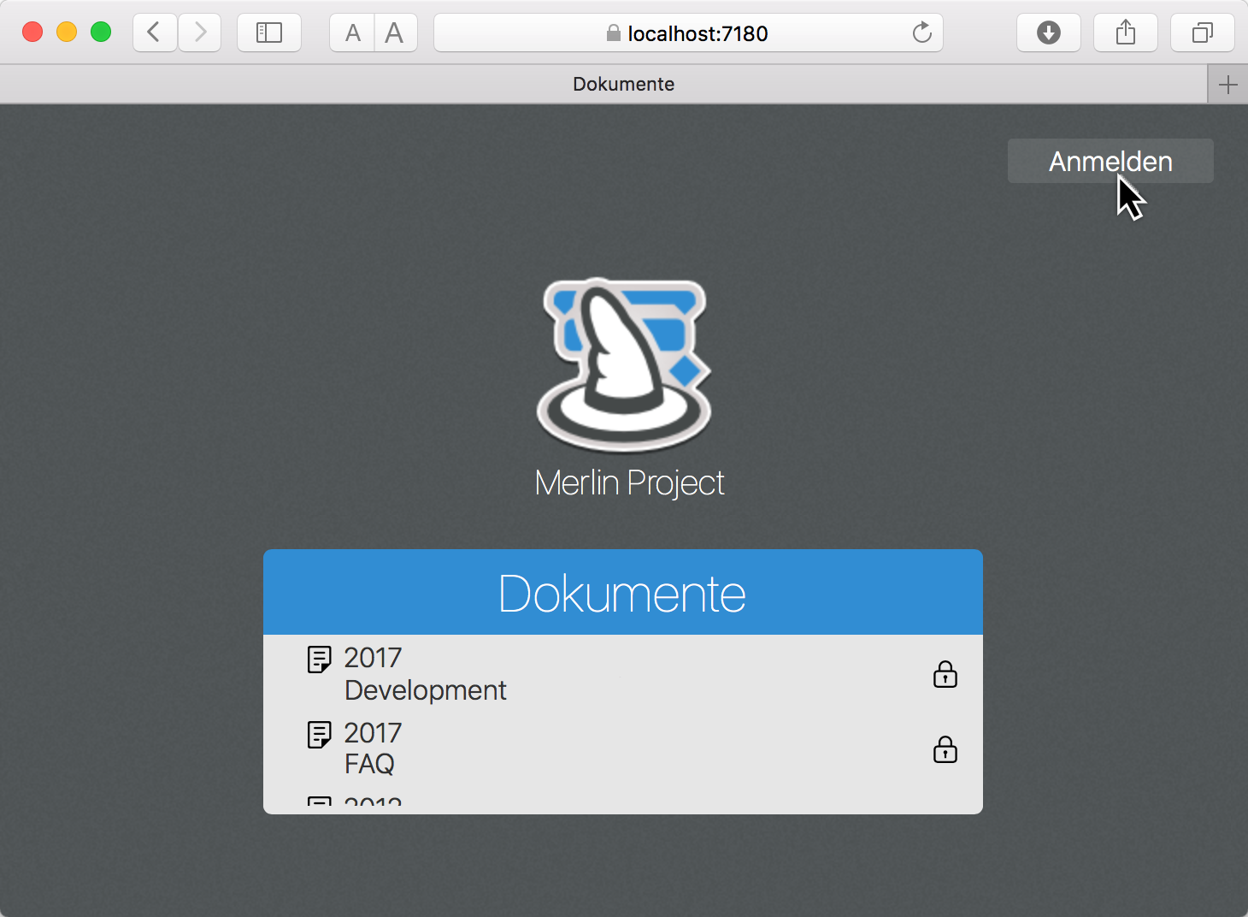This screenshot has height=917, width=1248.
Task: Add a new tab with plus button
Action: click(1227, 85)
